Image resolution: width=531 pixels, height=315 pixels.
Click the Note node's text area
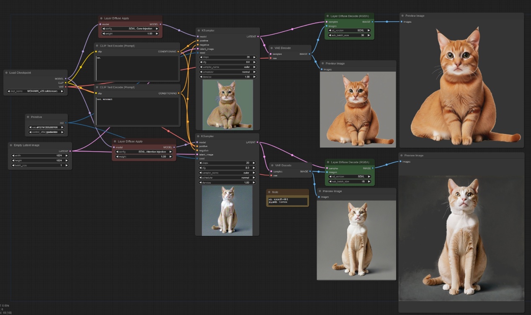pyautogui.click(x=287, y=201)
